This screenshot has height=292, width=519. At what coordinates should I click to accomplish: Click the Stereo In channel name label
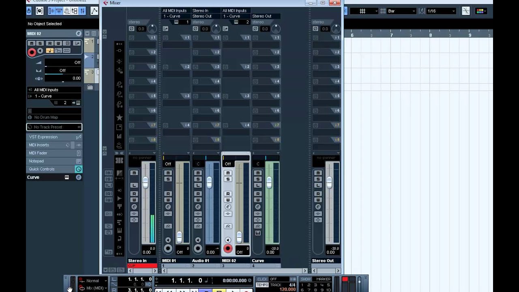[x=142, y=261]
